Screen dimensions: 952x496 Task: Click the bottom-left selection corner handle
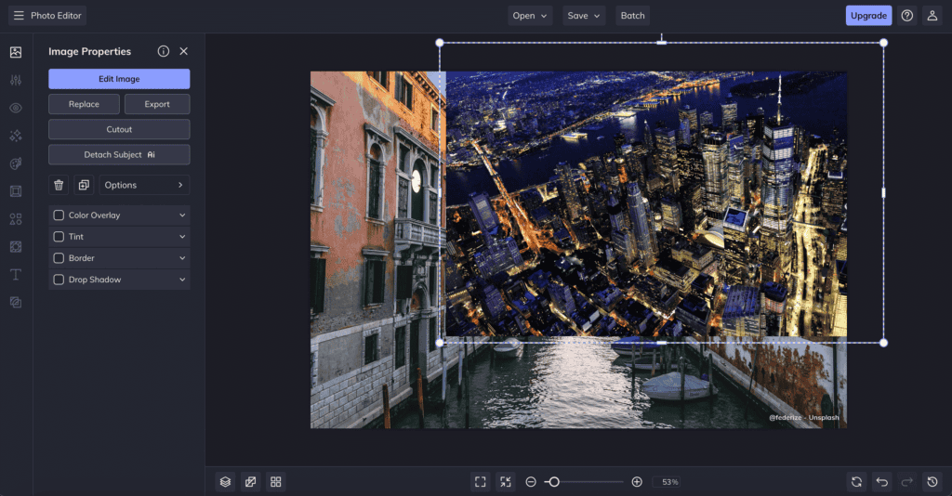click(x=440, y=343)
